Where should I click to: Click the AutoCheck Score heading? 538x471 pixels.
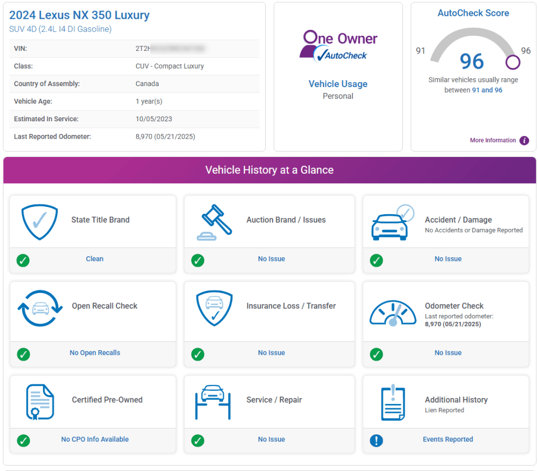click(473, 13)
